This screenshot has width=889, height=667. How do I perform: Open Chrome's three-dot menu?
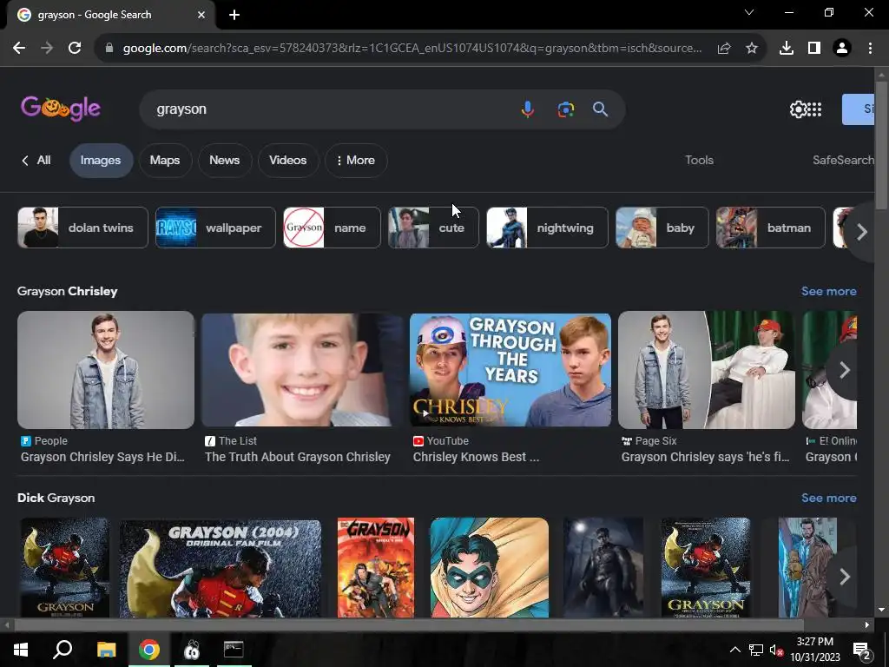point(870,49)
